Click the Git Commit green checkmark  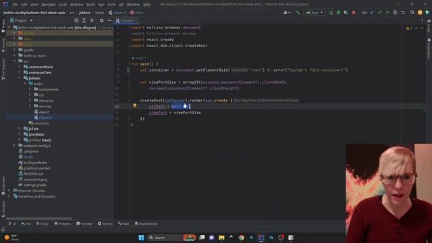coord(379,13)
